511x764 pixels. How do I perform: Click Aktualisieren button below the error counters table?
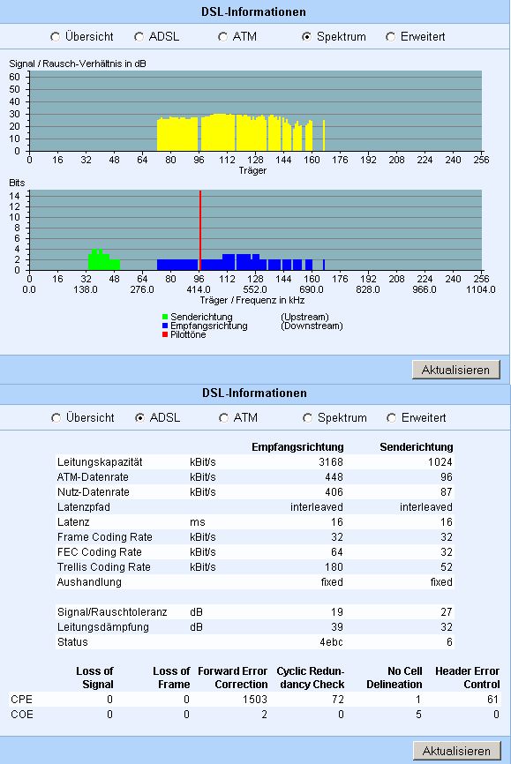click(x=457, y=751)
